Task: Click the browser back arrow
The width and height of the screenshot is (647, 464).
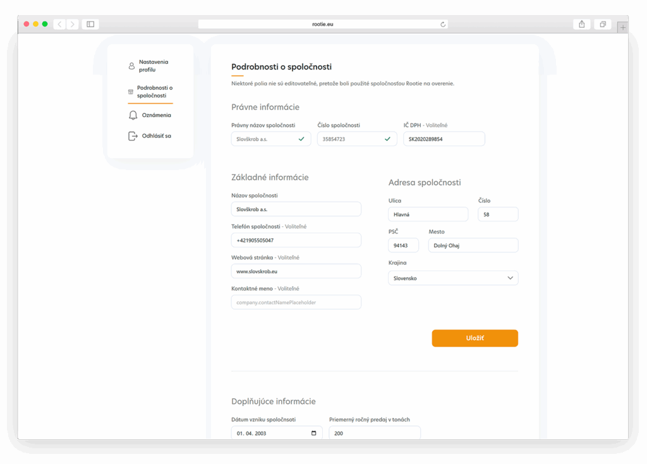Action: [x=59, y=24]
